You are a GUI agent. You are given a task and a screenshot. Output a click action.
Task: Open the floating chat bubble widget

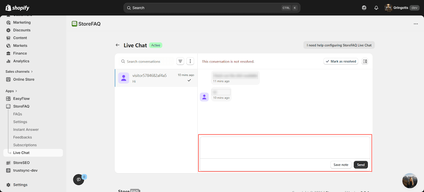(79, 180)
